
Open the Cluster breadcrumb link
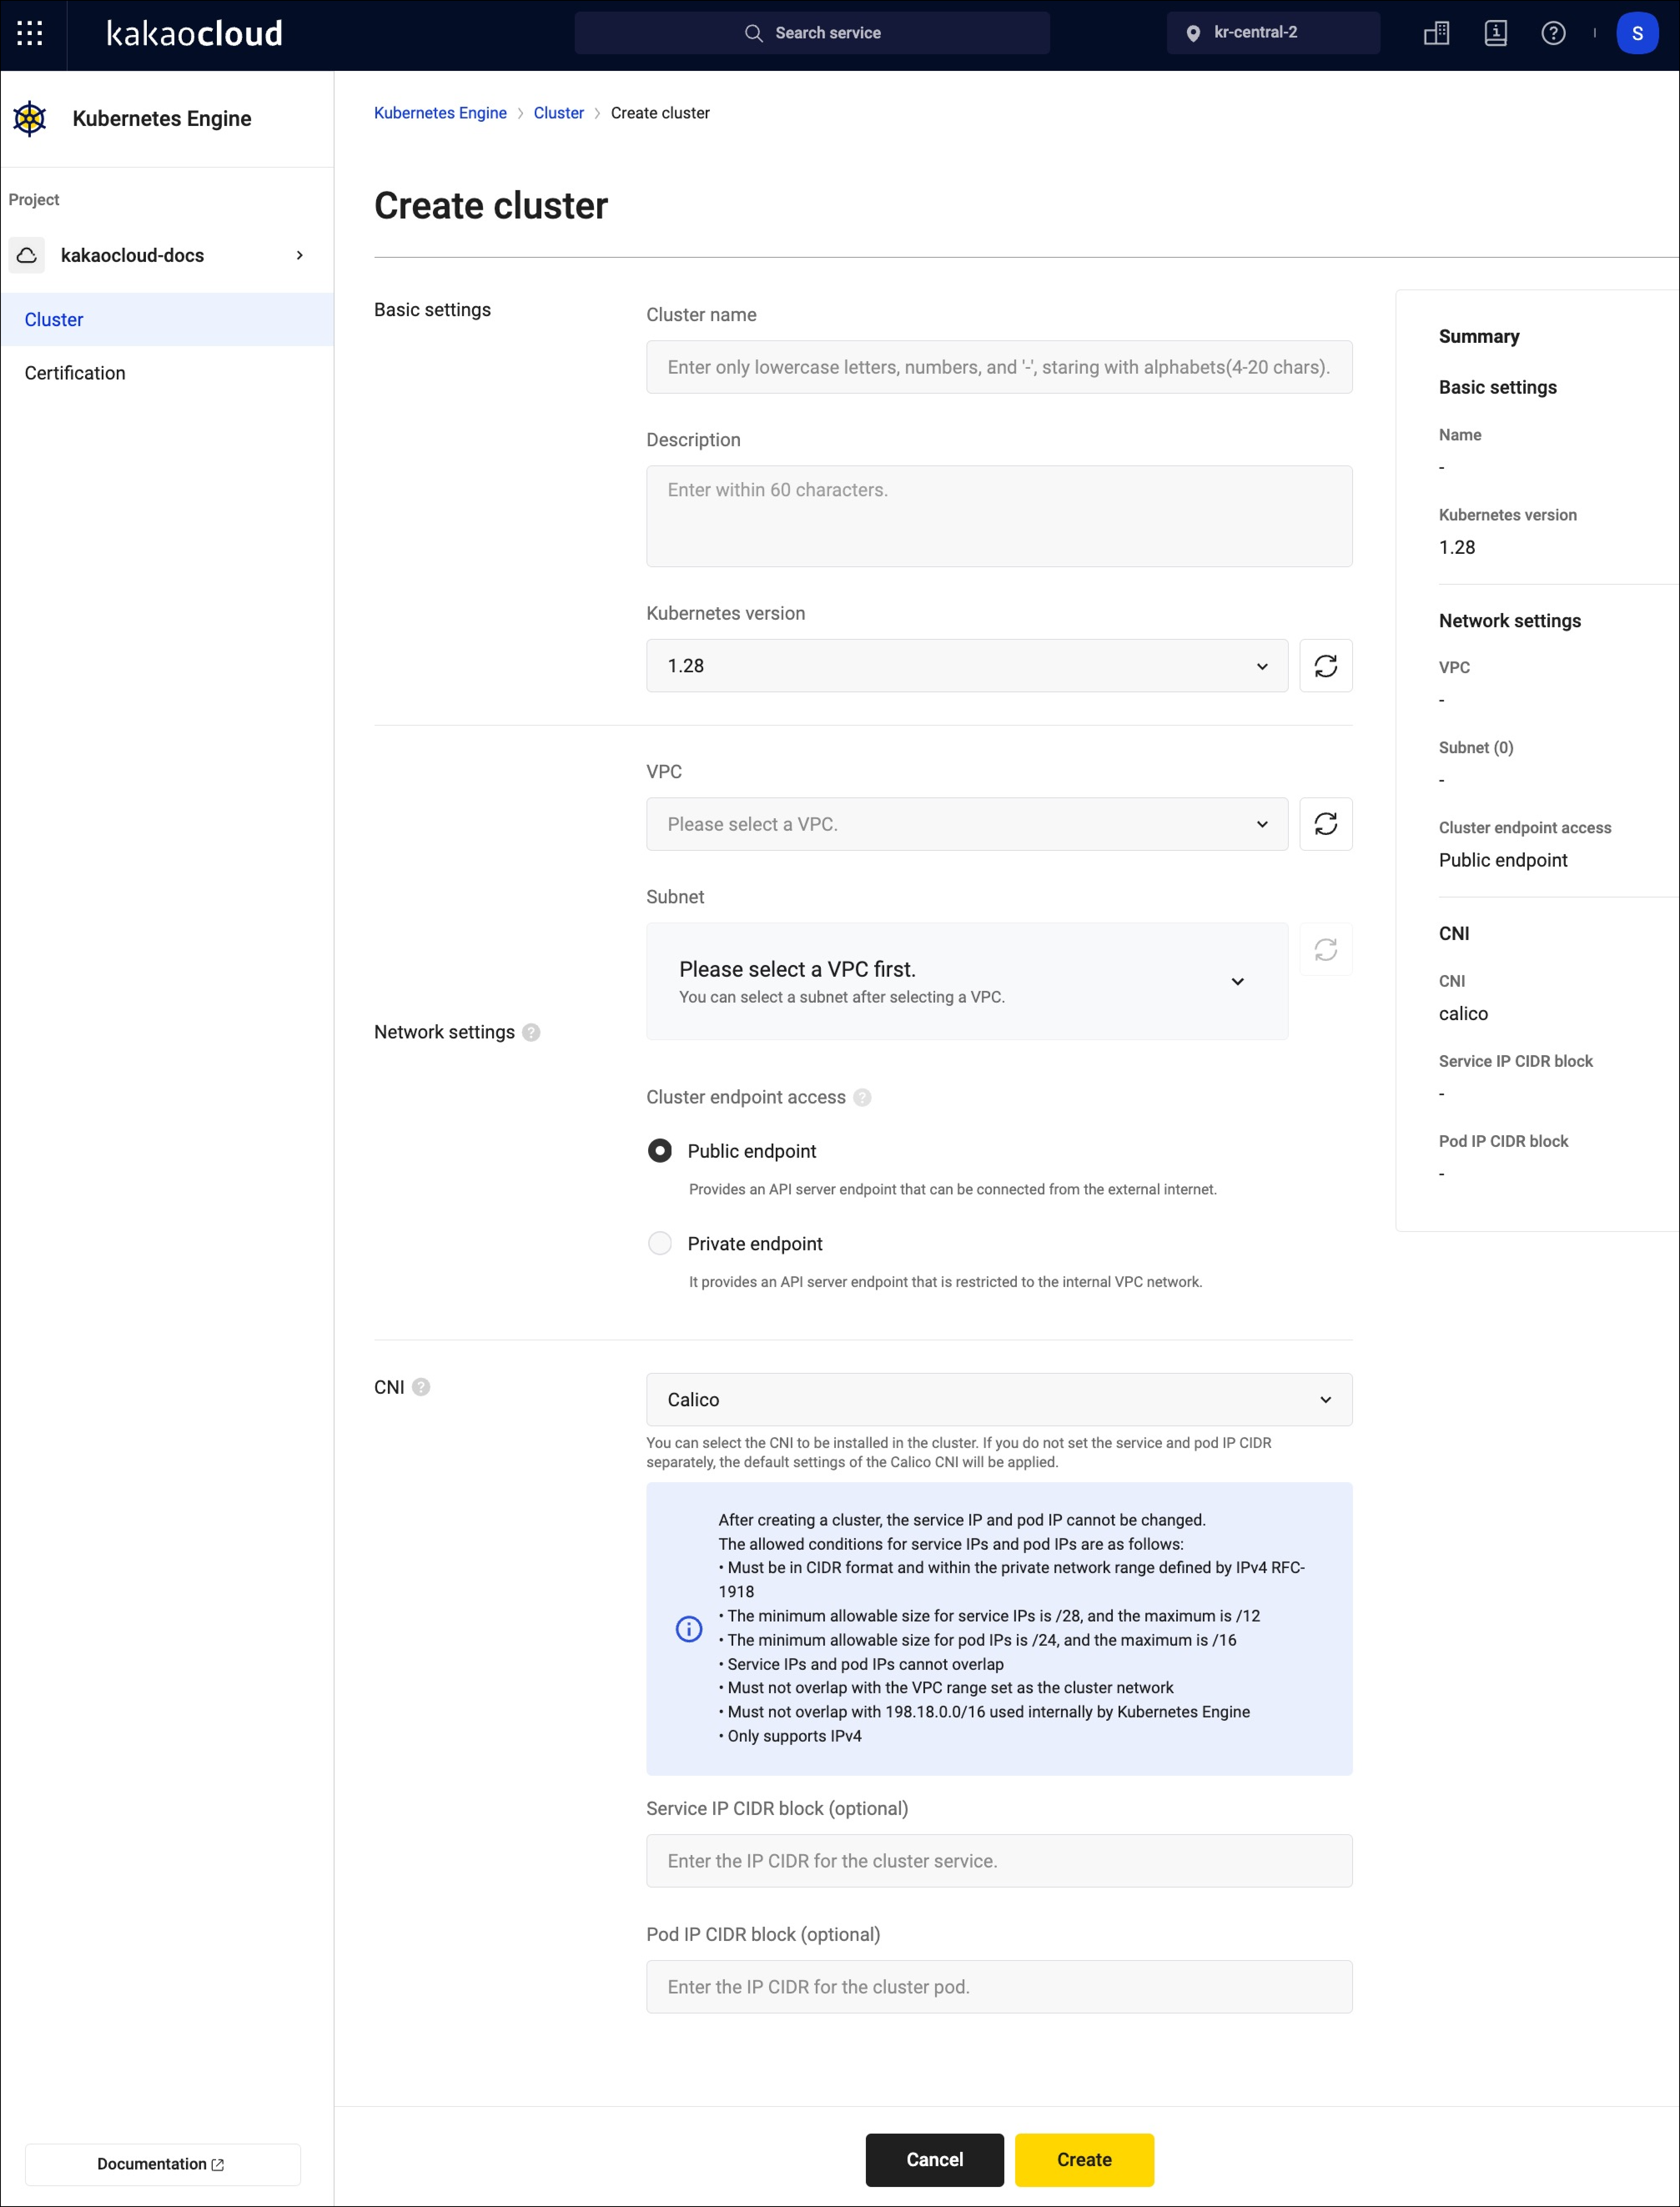coord(558,113)
